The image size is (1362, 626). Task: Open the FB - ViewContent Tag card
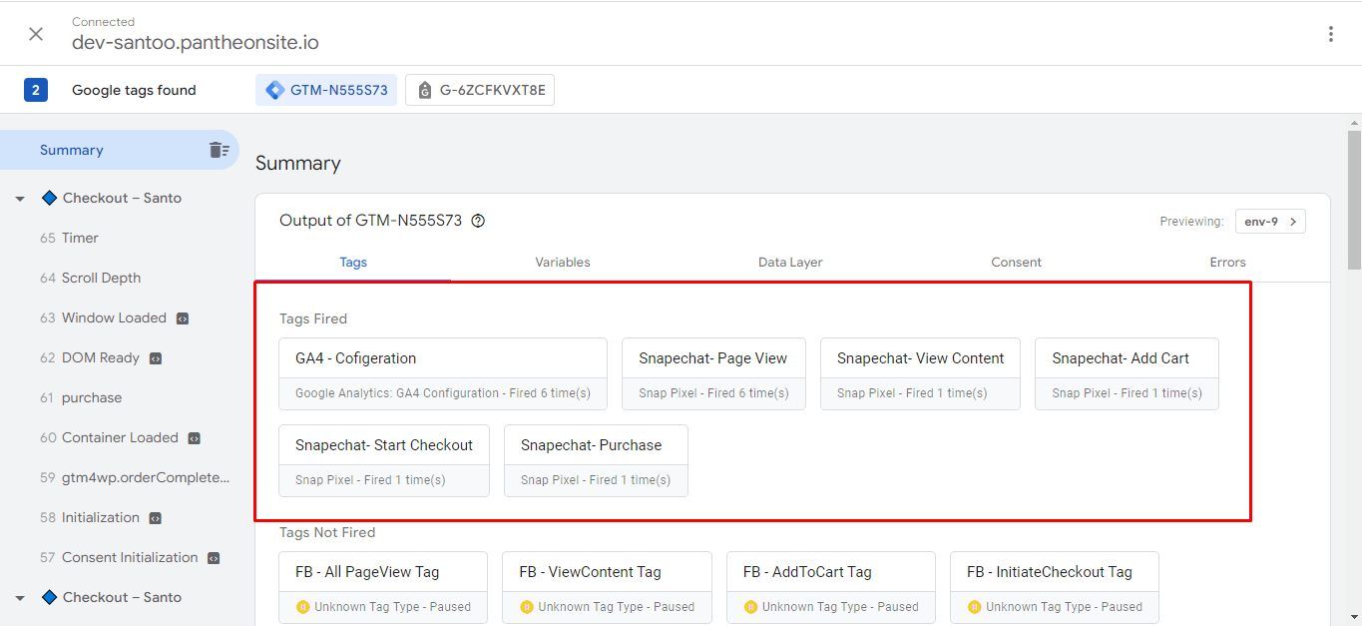click(607, 587)
